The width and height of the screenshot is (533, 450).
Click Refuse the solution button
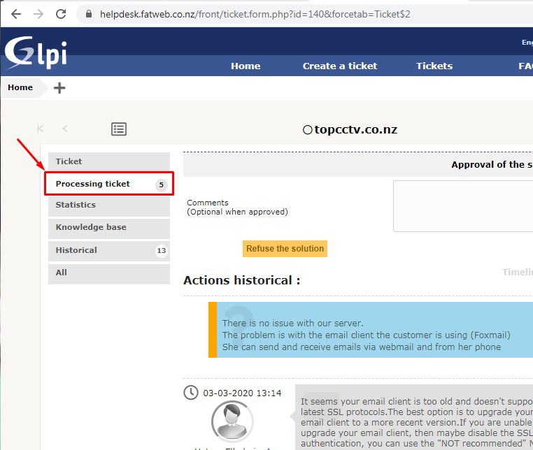coord(285,249)
